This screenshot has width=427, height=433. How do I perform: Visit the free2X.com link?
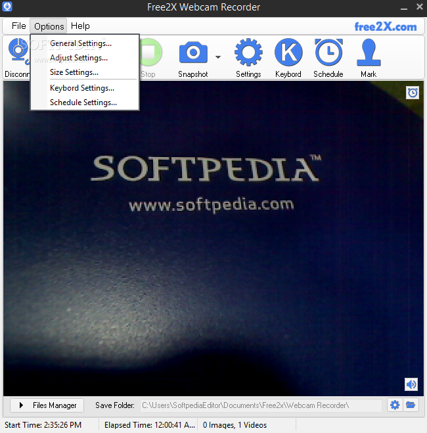386,27
